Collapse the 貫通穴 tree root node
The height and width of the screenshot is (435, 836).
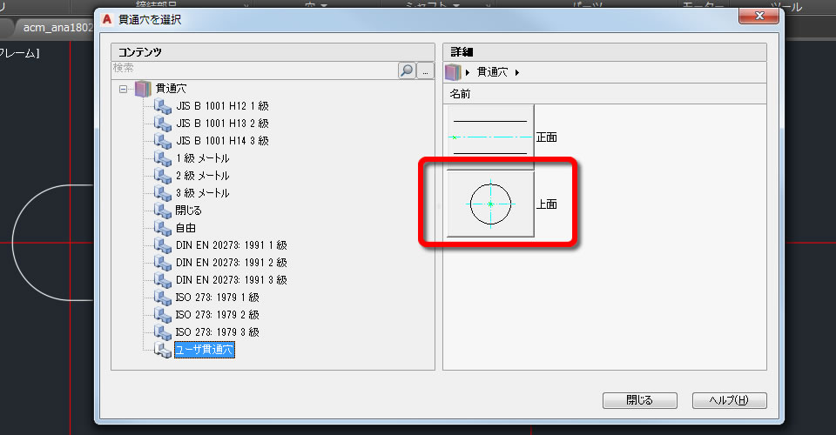pyautogui.click(x=123, y=89)
